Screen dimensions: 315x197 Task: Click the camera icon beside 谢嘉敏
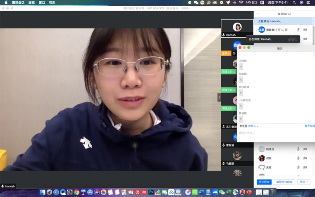pyautogui.click(x=305, y=30)
